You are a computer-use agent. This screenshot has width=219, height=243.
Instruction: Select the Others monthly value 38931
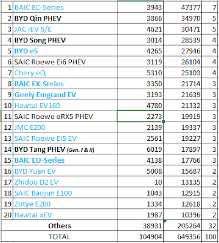coord(141,226)
